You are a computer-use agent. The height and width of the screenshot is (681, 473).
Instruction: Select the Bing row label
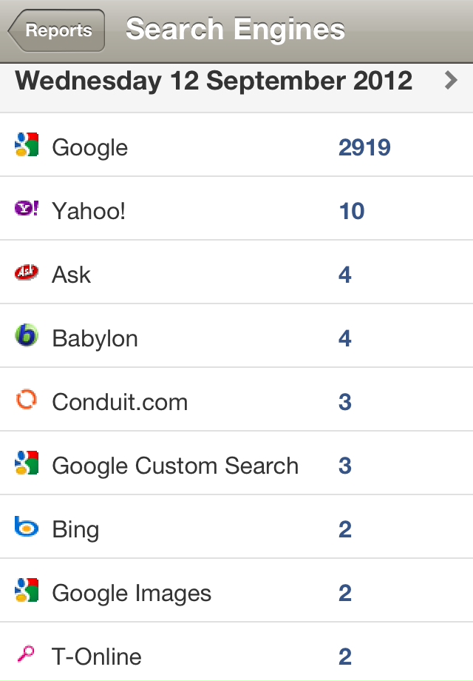[75, 530]
